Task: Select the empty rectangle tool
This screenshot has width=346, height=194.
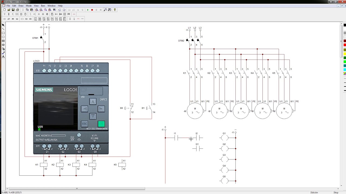Action: tap(3, 33)
